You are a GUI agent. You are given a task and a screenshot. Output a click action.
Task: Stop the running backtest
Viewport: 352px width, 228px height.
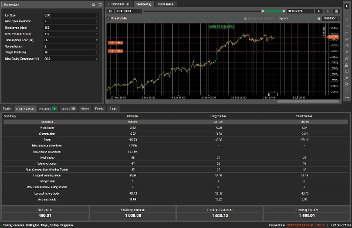click(x=327, y=11)
